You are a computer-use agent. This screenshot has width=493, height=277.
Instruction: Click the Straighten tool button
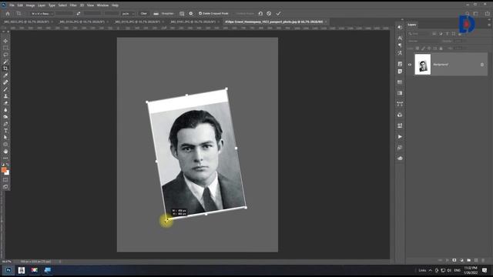tap(164, 14)
